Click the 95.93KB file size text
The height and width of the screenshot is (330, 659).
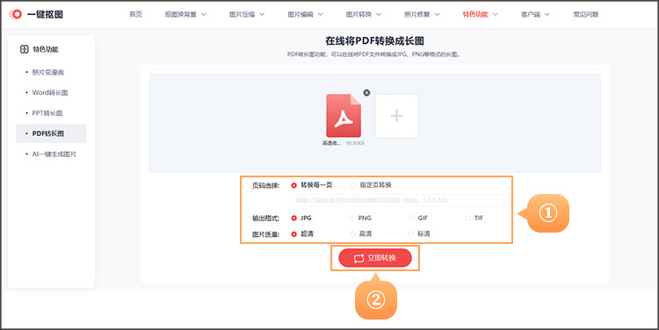[355, 143]
